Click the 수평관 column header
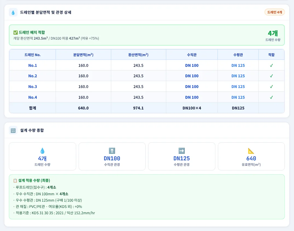 pyautogui.click(x=238, y=55)
